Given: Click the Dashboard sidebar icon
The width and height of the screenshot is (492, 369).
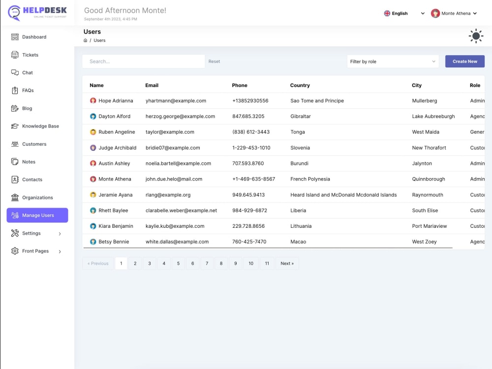Looking at the screenshot, I should click(x=15, y=37).
